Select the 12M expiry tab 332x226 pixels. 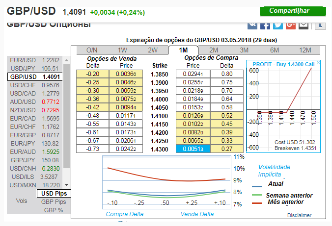click(305, 50)
